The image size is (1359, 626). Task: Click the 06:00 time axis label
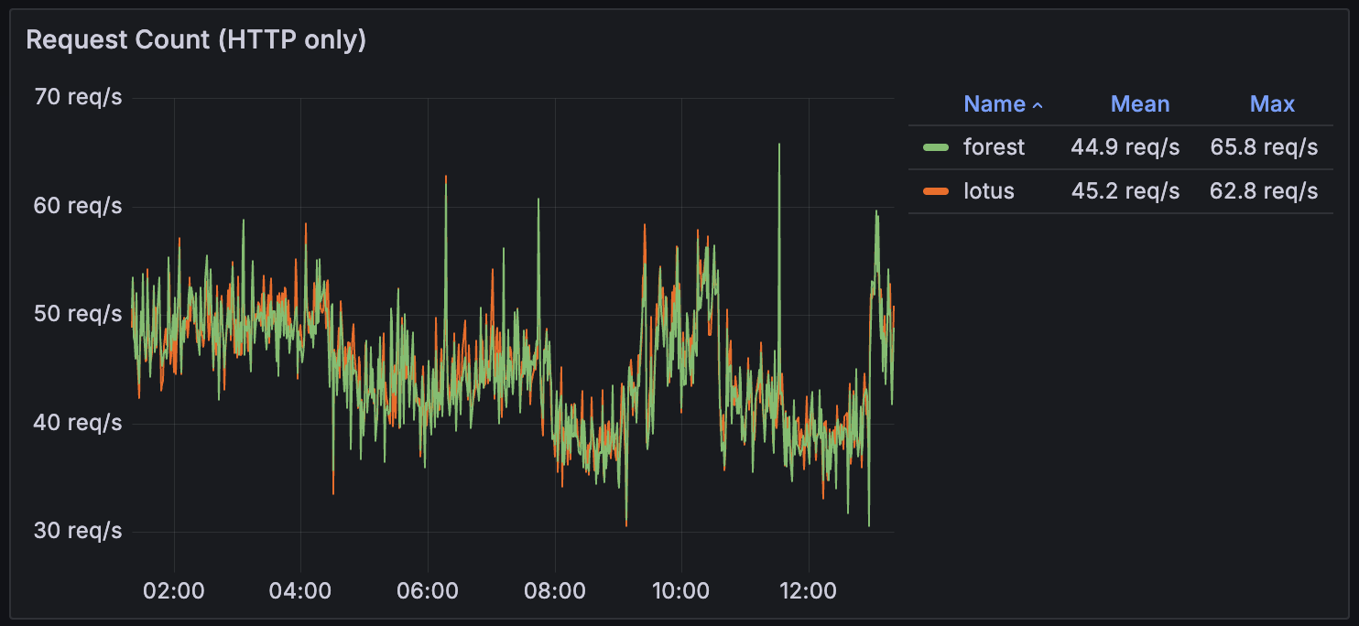tap(428, 590)
